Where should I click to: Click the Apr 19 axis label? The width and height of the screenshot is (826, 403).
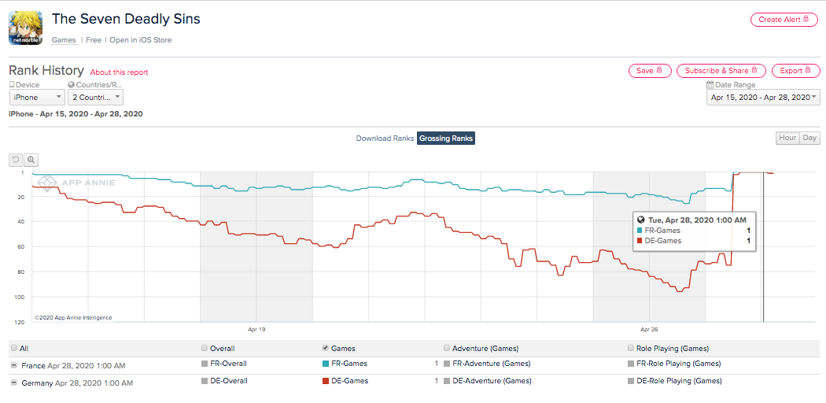point(256,329)
